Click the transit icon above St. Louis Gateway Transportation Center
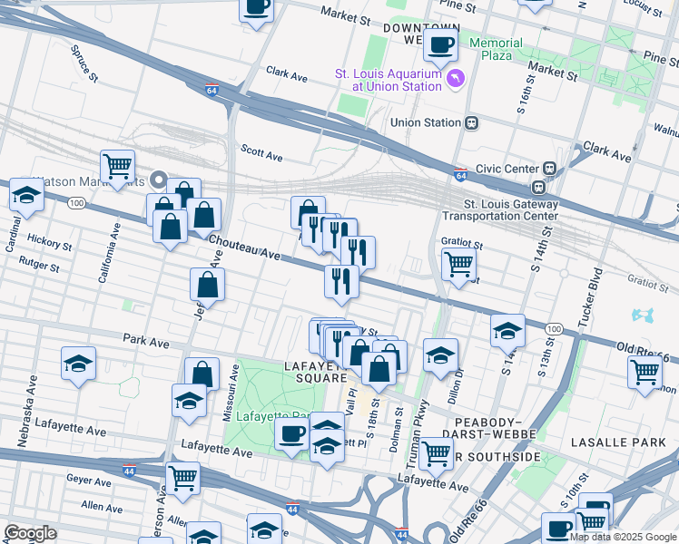679x544 pixels. pos(538,188)
